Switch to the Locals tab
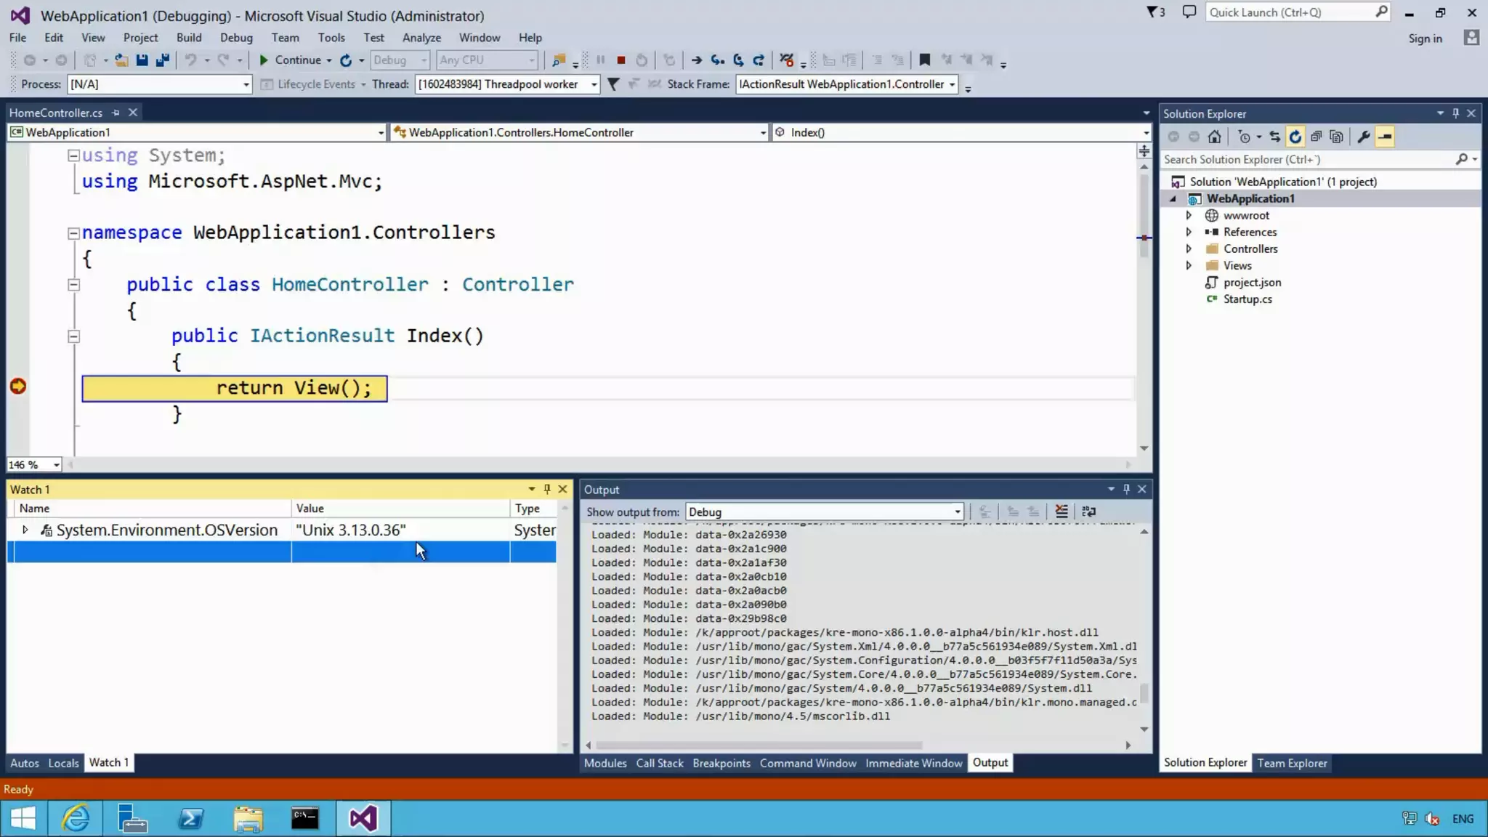Image resolution: width=1488 pixels, height=837 pixels. (63, 763)
